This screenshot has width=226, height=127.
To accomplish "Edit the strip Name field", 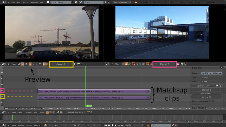I will coord(212,73).
